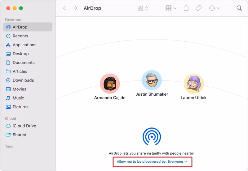Go back with the left arrow
The image size is (248, 171).
(64, 8)
